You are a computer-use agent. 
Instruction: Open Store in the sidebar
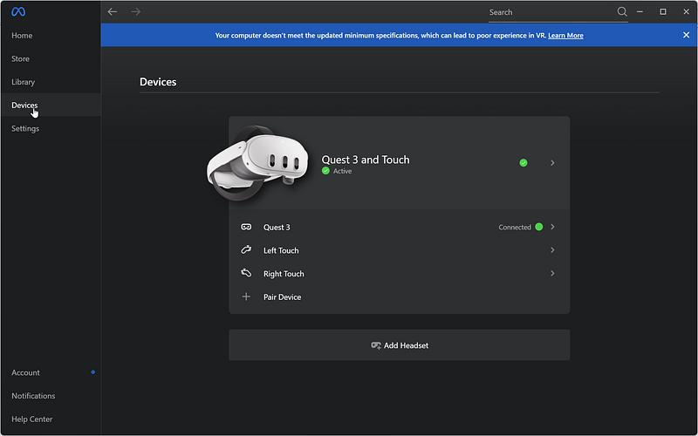[51, 58]
